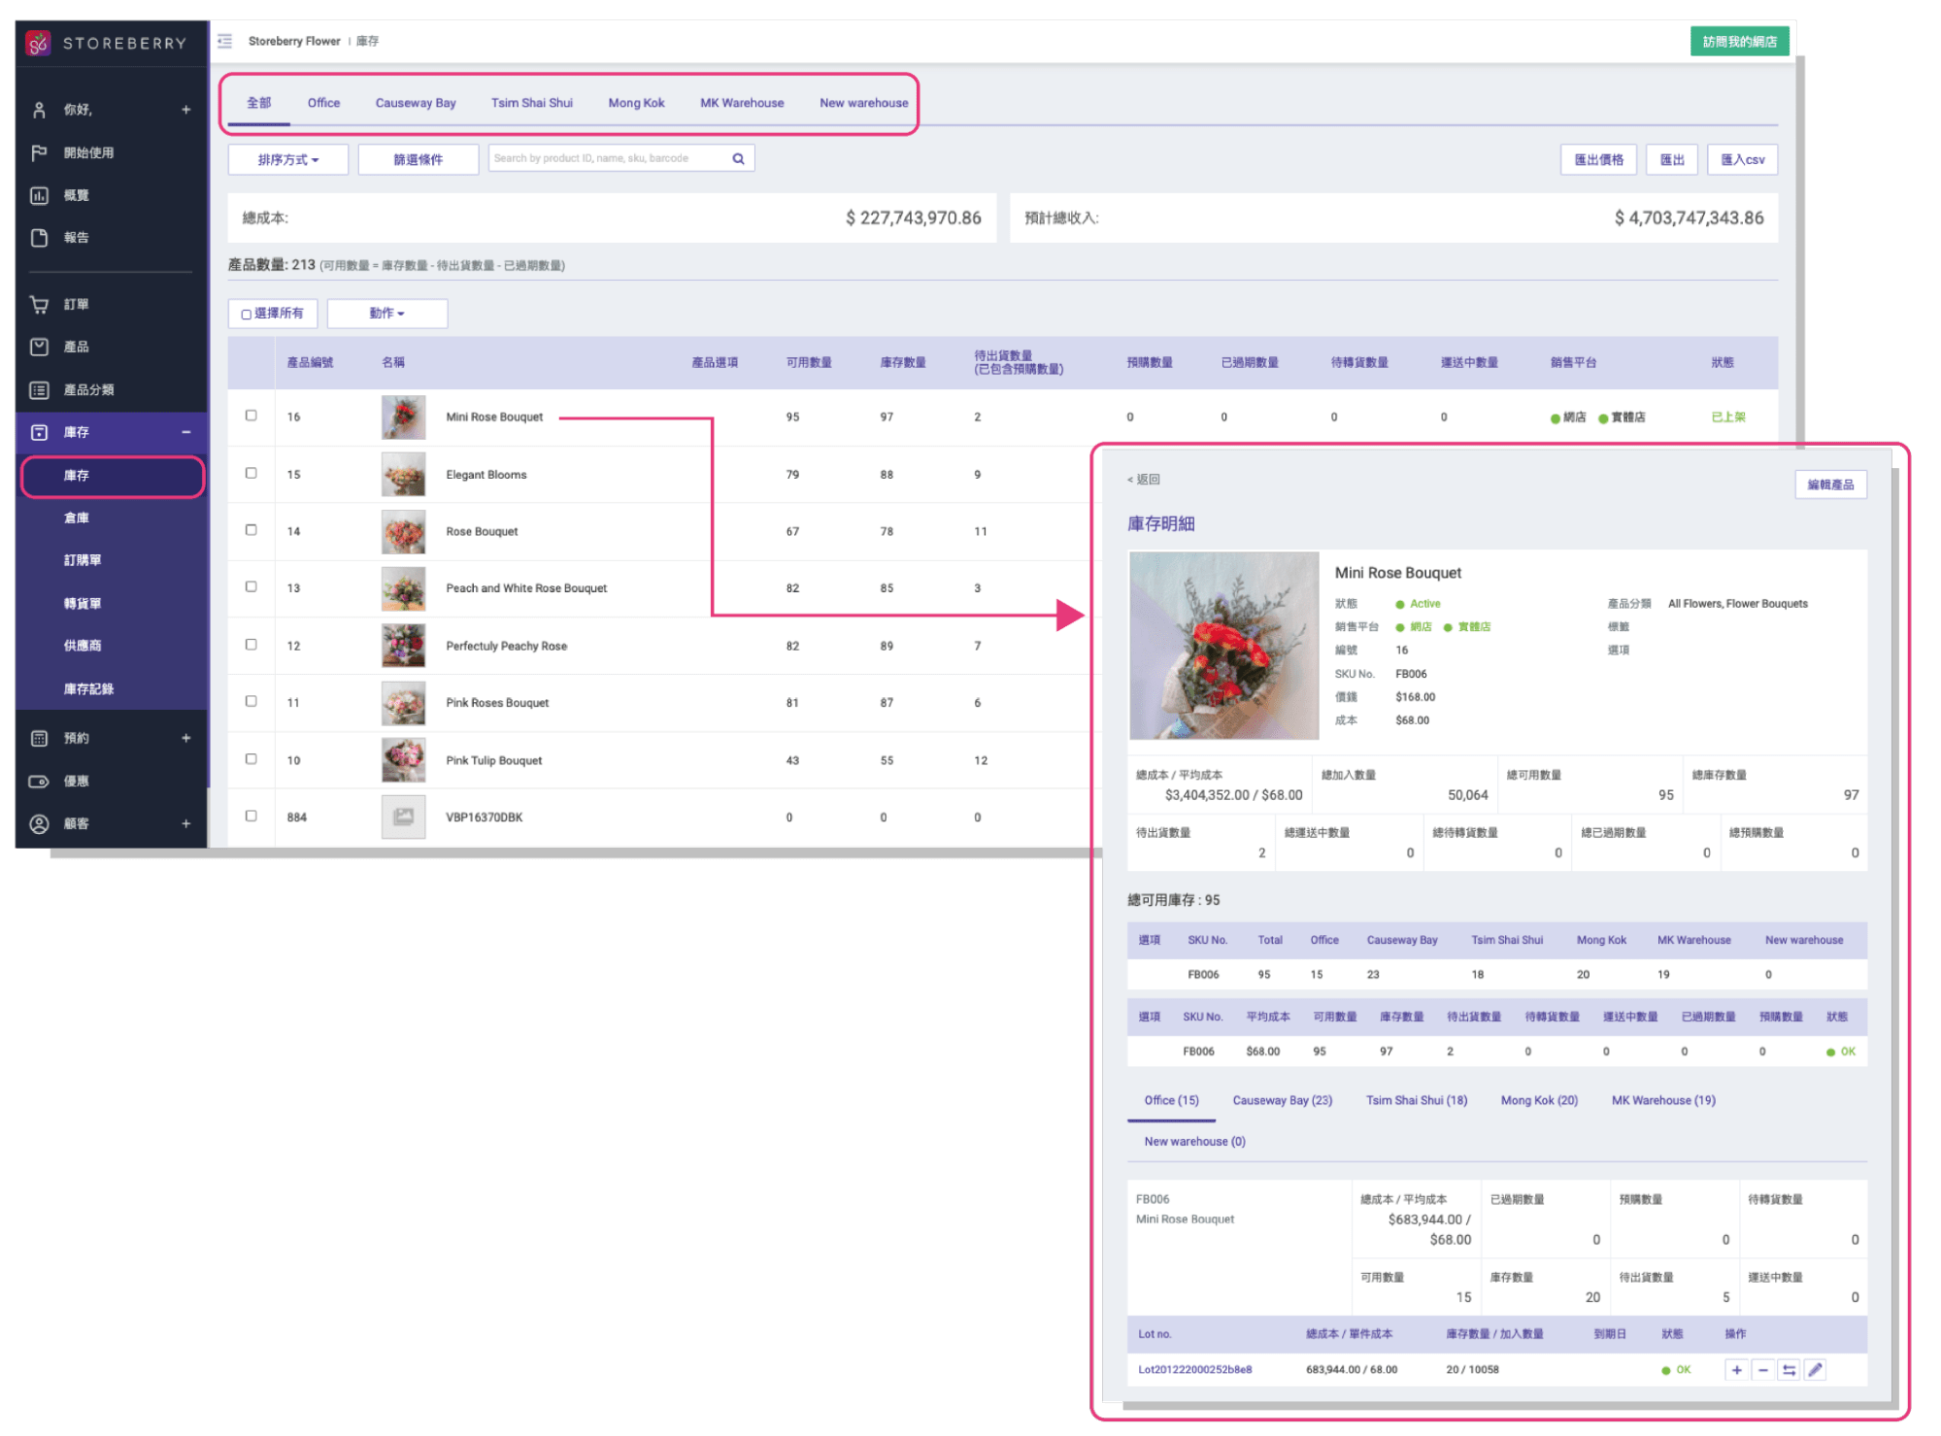The image size is (1941, 1436).
Task: Open the Actions dropdown
Action: (387, 314)
